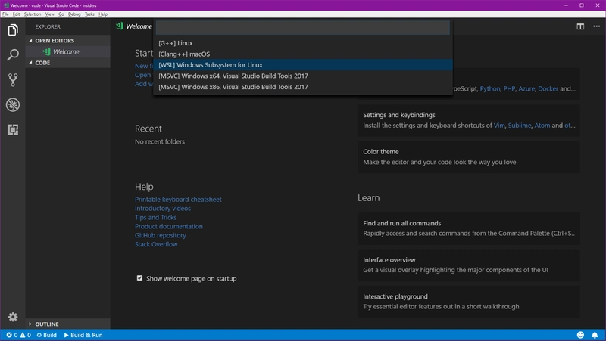The image size is (606, 341).
Task: Open the notifications bell icon
Action: click(x=595, y=335)
